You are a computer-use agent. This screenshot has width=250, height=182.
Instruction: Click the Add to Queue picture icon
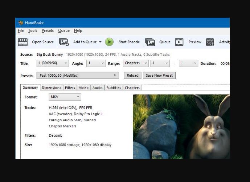[x=64, y=42]
